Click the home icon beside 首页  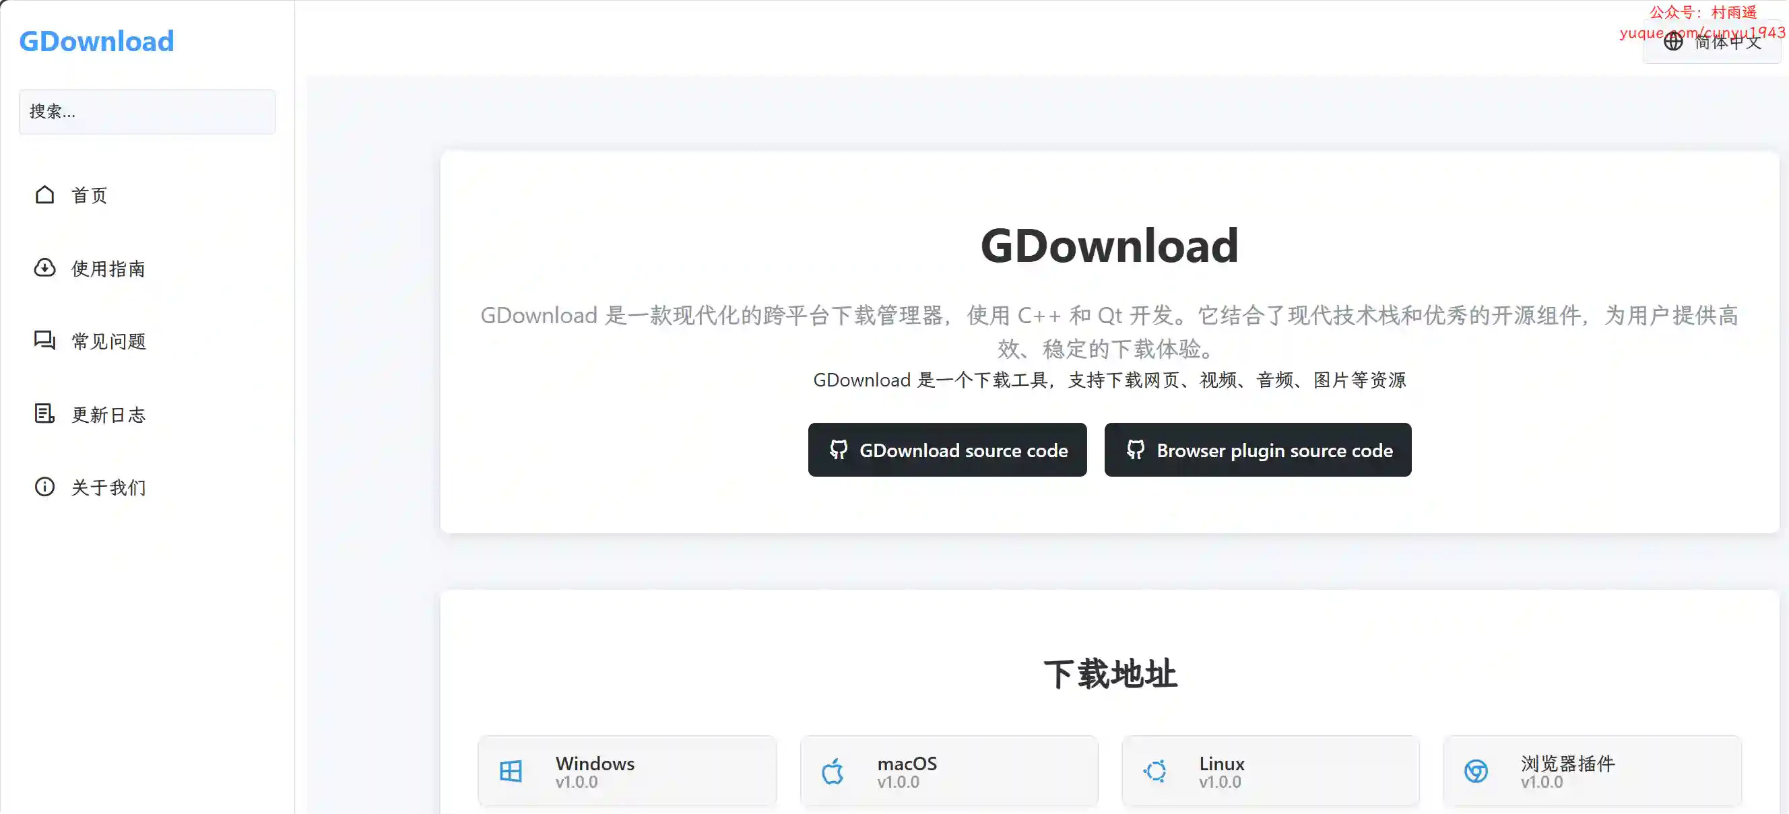(x=44, y=195)
